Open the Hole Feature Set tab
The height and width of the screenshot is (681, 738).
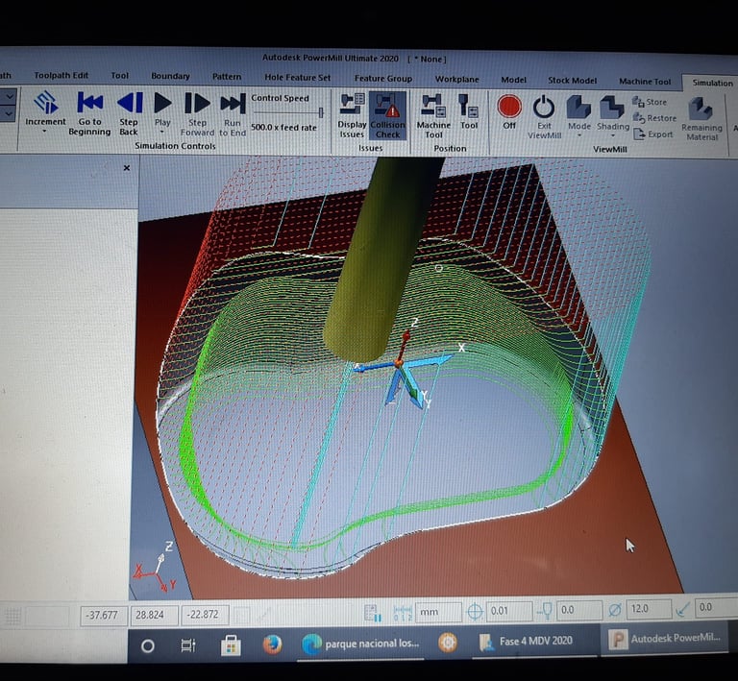(x=298, y=78)
